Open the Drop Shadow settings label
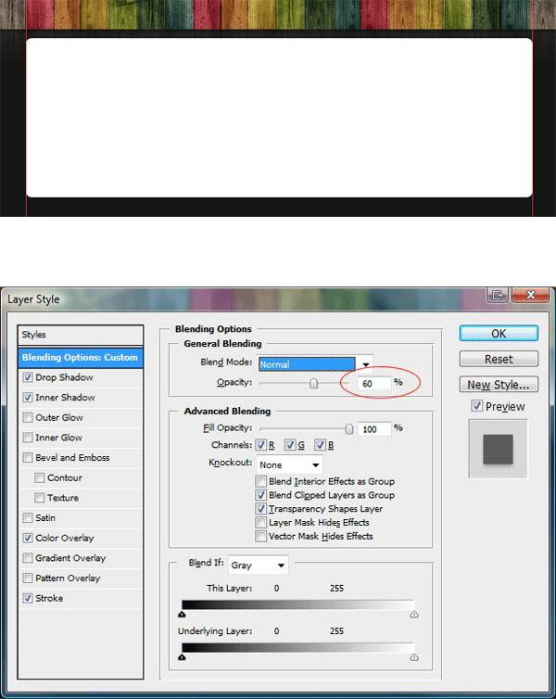Viewport: 556px width, 699px height. coord(64,377)
